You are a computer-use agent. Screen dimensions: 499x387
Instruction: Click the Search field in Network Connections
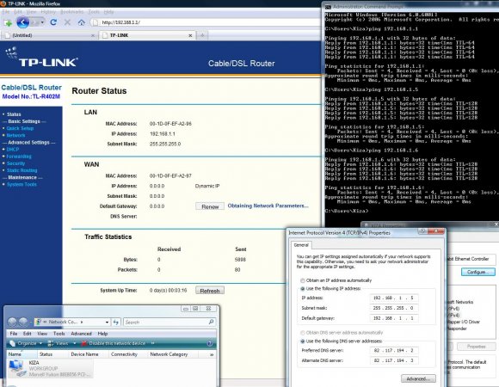tap(165, 322)
